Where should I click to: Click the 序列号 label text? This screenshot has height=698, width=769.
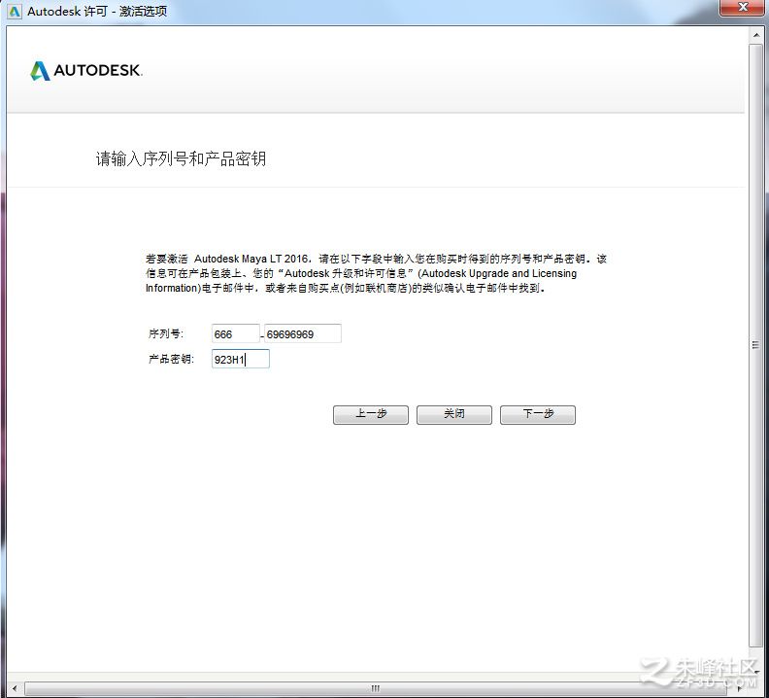(166, 334)
